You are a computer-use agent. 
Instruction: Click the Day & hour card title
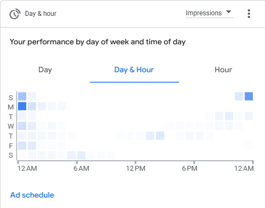point(41,14)
